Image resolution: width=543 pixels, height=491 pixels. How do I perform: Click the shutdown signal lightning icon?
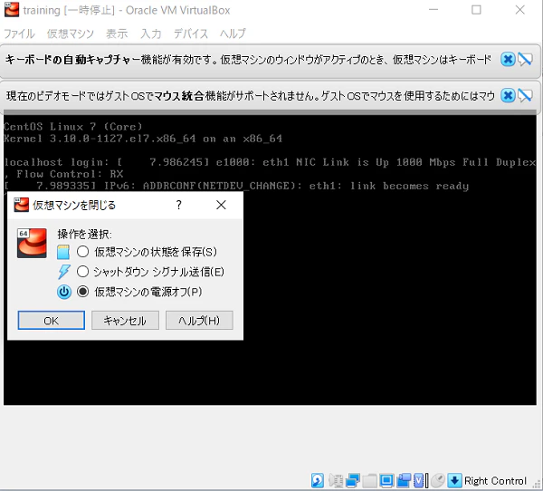pyautogui.click(x=64, y=272)
